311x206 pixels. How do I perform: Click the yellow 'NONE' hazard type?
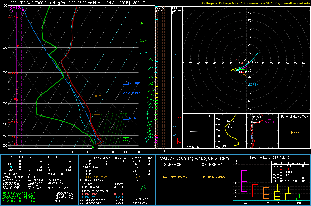(294, 133)
